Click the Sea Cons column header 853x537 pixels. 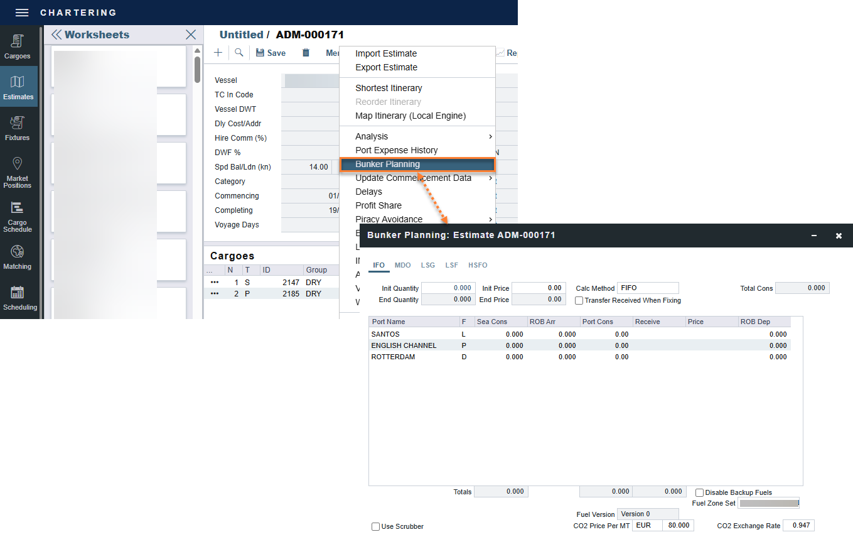pyautogui.click(x=500, y=322)
